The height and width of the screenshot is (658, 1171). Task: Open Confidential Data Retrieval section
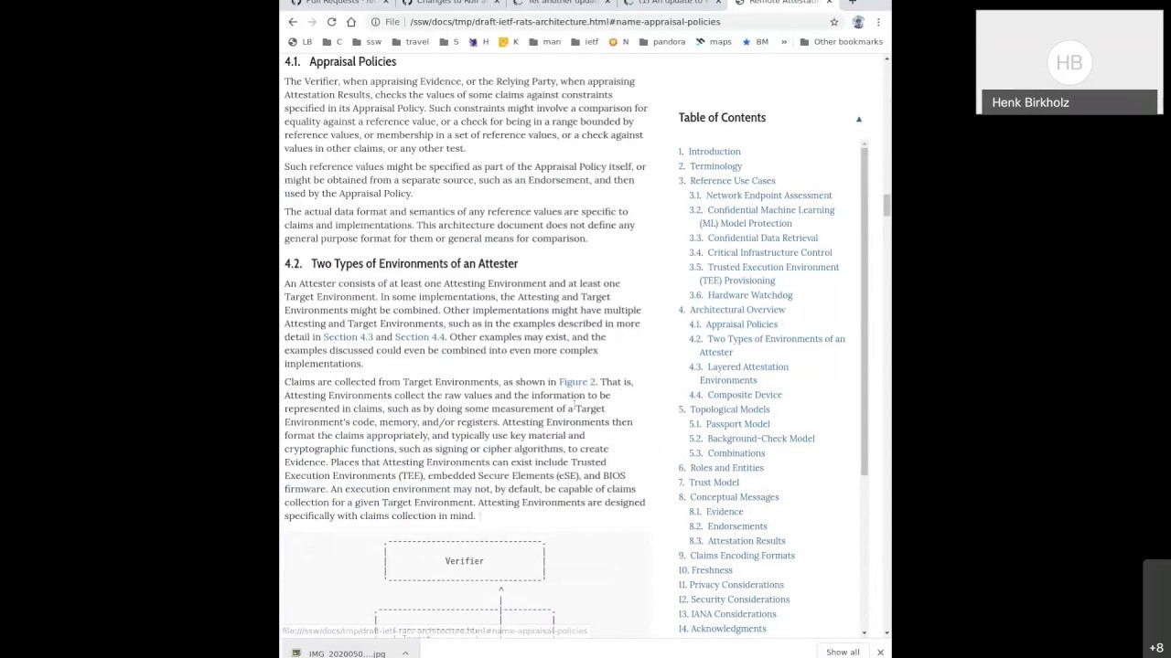point(762,238)
